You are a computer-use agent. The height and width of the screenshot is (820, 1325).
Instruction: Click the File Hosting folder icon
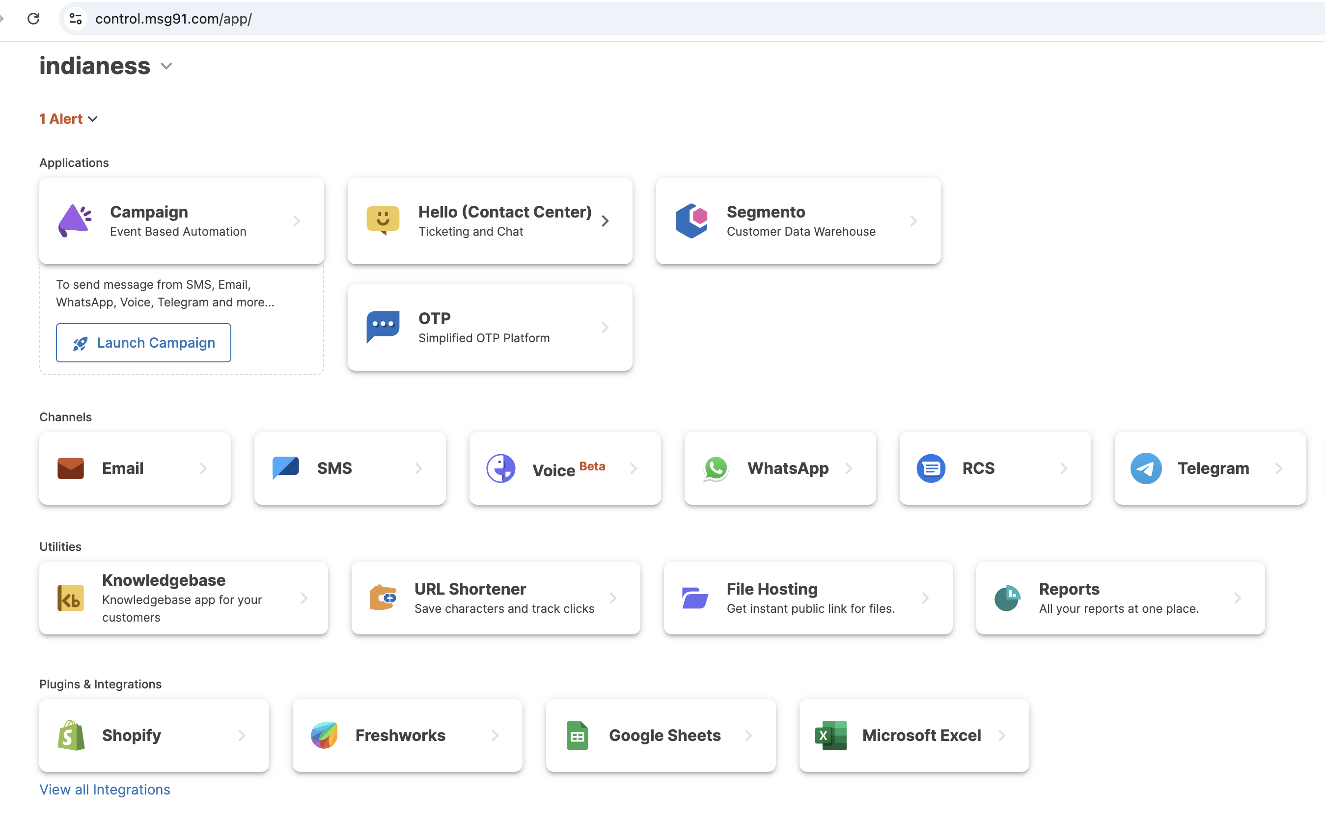point(695,598)
